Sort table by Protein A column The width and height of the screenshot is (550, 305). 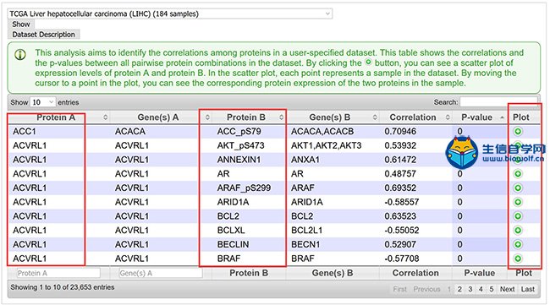point(58,117)
